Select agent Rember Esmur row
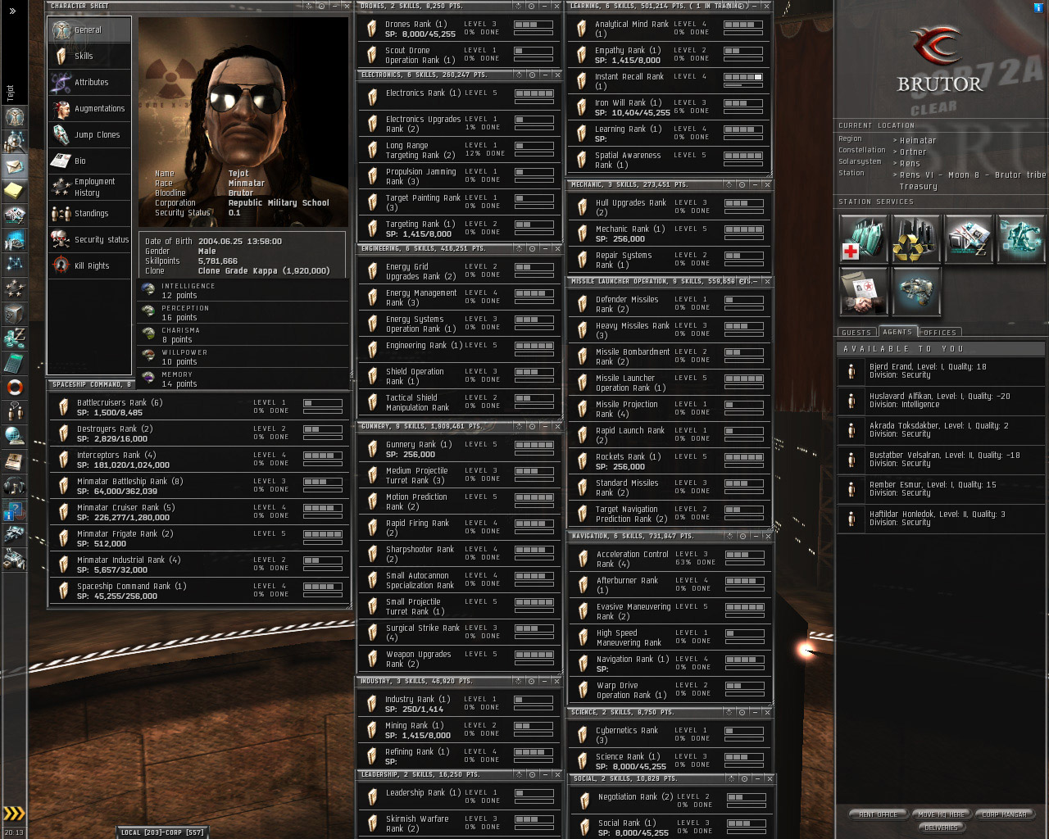This screenshot has width=1049, height=839. (x=941, y=489)
